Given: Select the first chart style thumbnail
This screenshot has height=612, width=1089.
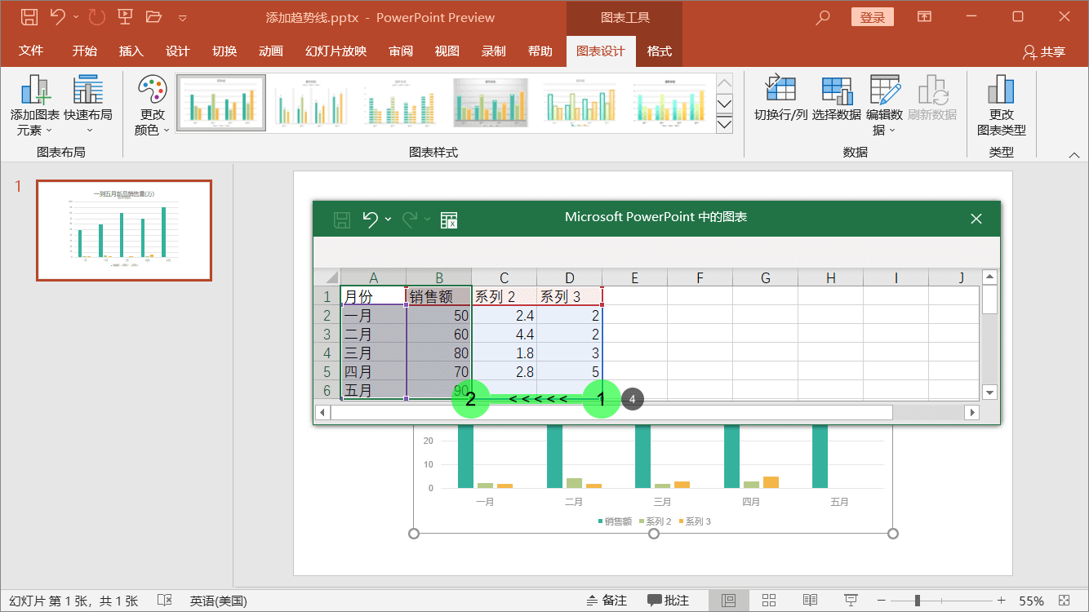Looking at the screenshot, I should tap(221, 104).
